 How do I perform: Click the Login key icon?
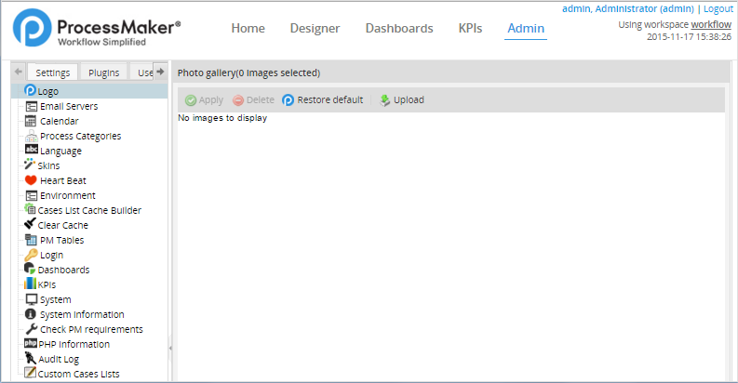tap(31, 255)
